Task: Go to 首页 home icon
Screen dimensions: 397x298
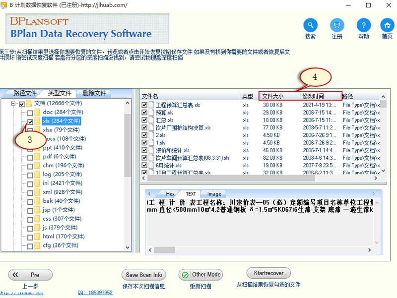Action: 387,25
